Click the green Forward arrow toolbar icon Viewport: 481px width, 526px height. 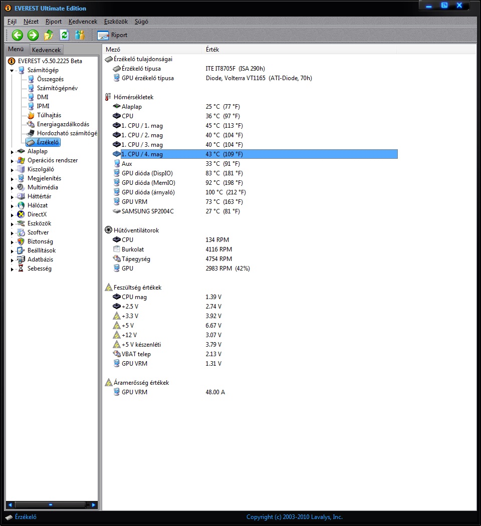click(33, 35)
